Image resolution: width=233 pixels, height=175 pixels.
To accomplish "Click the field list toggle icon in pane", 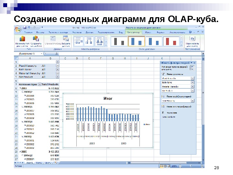I will point(192,68).
